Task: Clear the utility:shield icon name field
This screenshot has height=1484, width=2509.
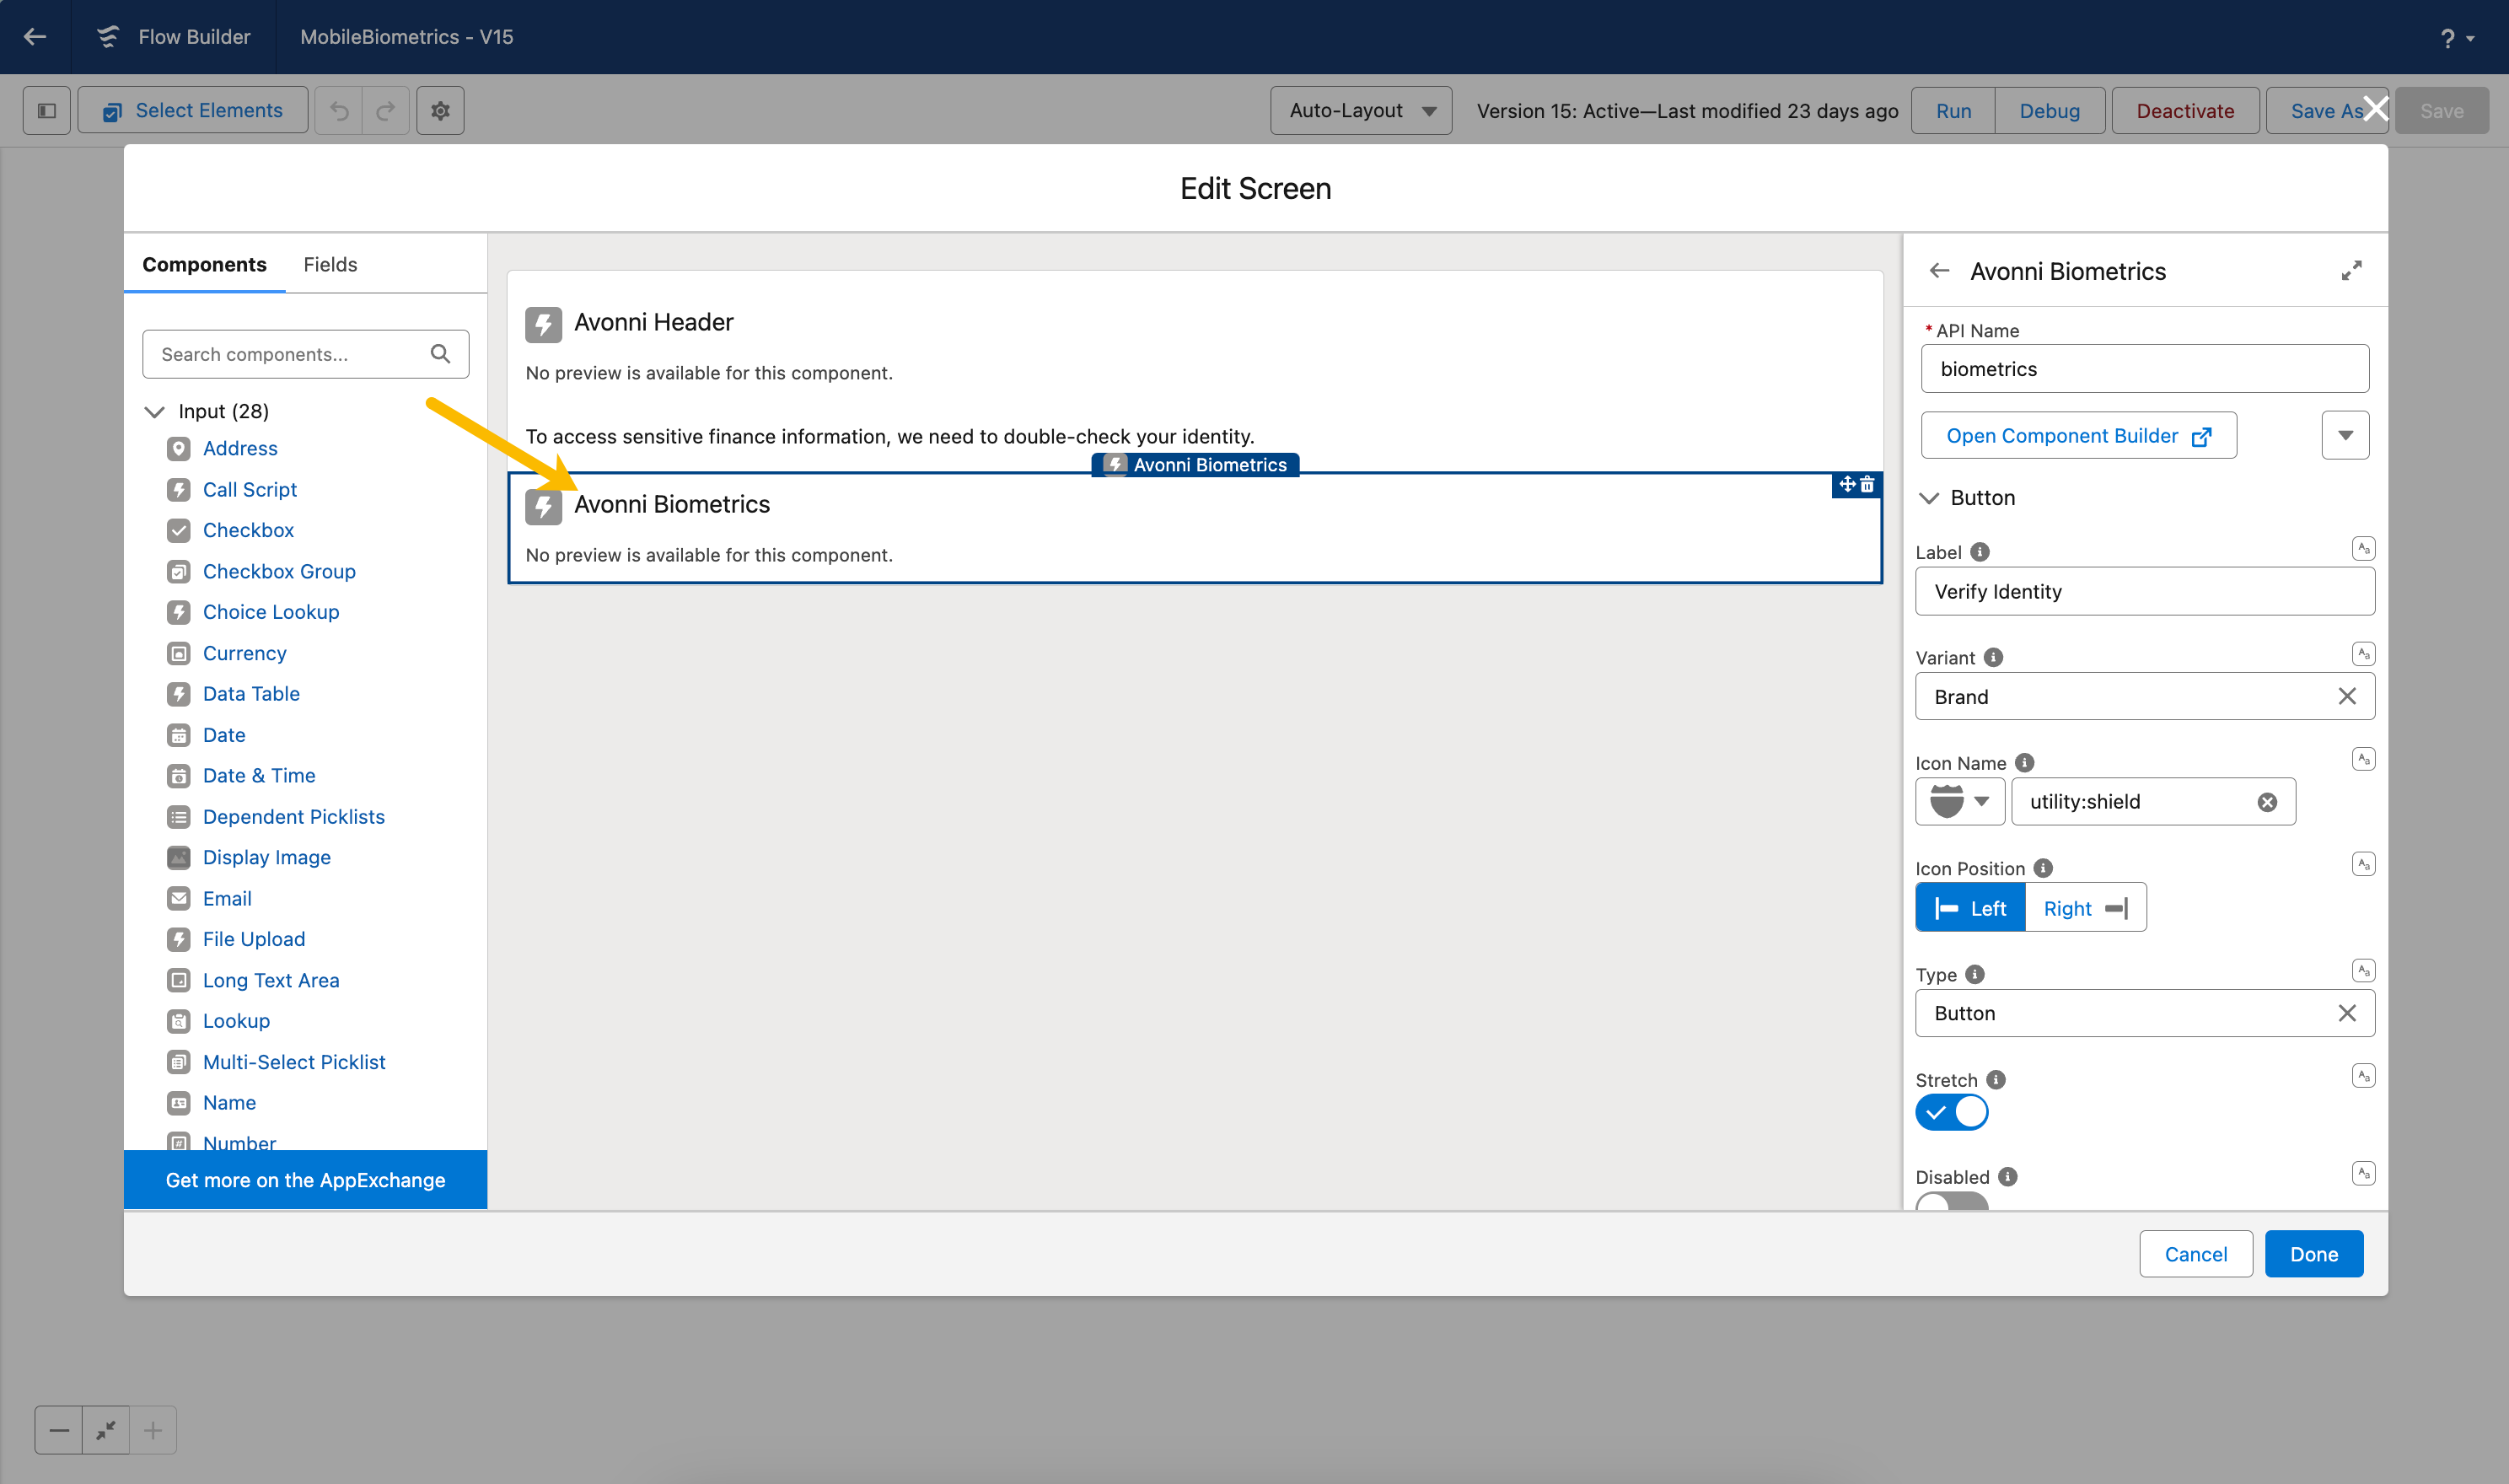Action: pyautogui.click(x=2267, y=802)
